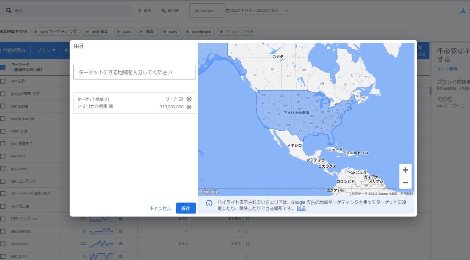Add 'wordpress' suggestion chip
Screen dimensions: 470x260
199,32
